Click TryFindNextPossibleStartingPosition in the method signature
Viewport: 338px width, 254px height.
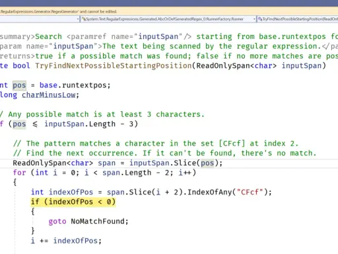114,65
